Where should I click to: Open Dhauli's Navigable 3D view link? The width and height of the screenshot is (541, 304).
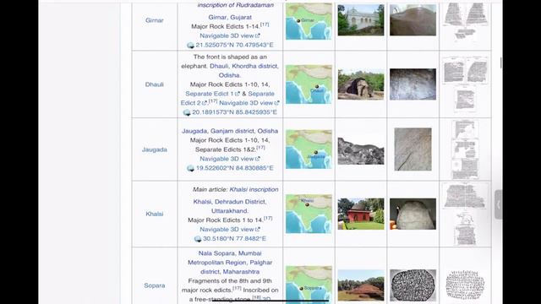(x=249, y=103)
